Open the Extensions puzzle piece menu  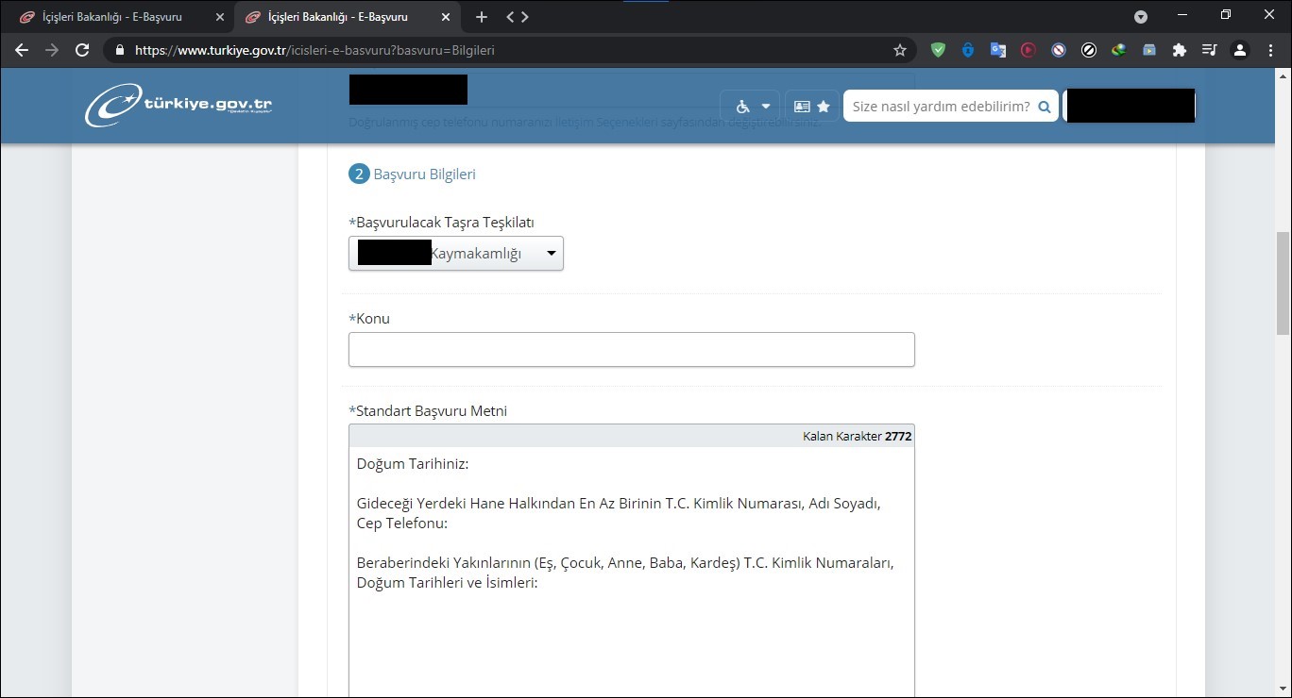[1180, 50]
